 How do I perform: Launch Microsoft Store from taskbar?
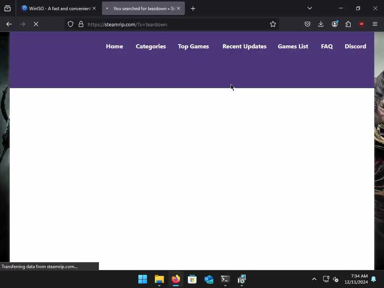click(x=192, y=279)
